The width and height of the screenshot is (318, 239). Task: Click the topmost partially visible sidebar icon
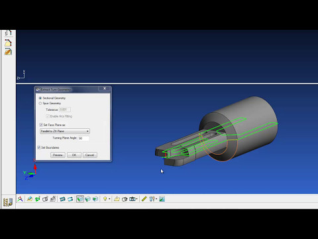[8, 33]
